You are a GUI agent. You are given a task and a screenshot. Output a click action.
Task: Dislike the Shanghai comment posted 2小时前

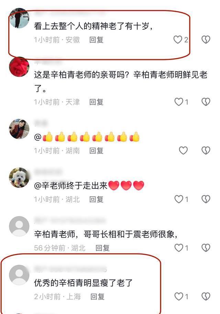coord(206,296)
